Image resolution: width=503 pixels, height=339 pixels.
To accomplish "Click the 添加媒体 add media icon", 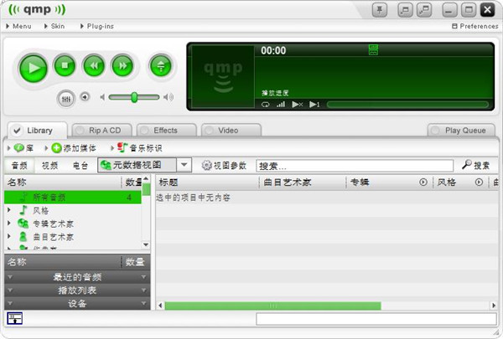I will point(57,147).
